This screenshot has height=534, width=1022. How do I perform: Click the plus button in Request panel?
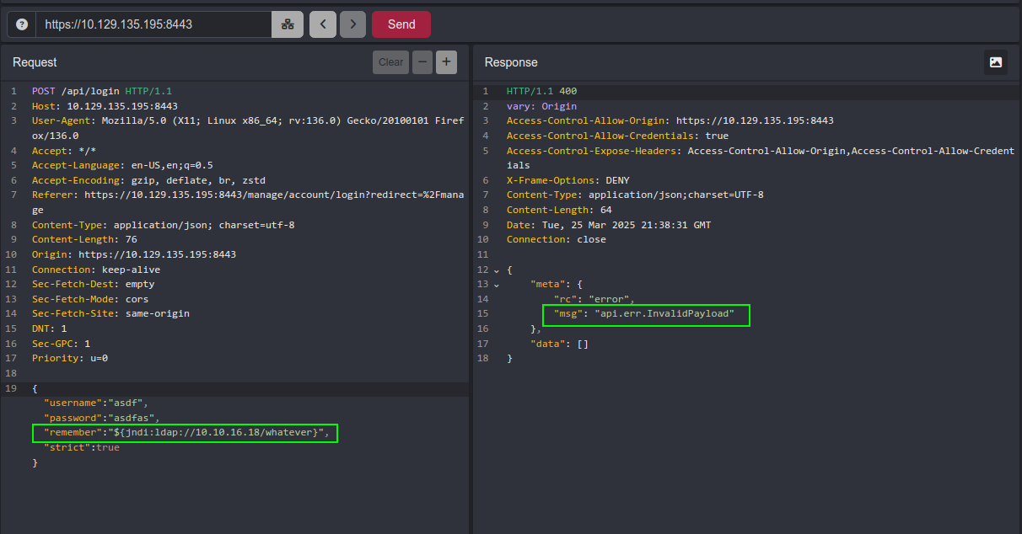(446, 61)
